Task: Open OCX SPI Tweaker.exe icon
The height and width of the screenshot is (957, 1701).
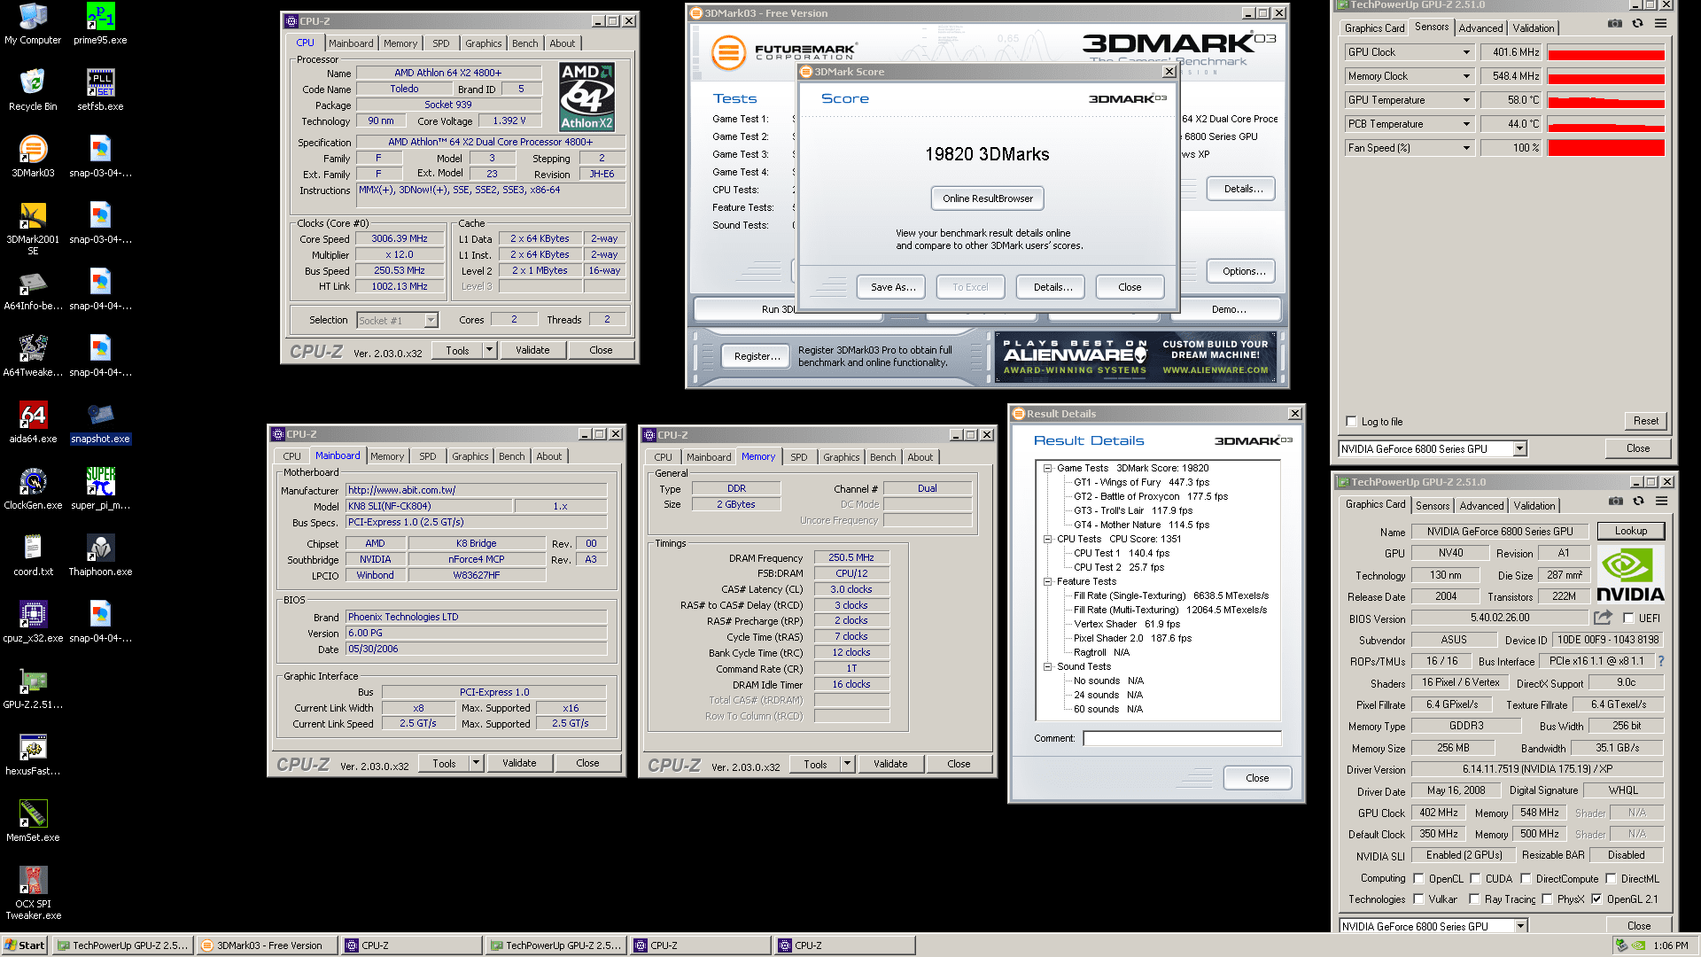Action: (33, 893)
